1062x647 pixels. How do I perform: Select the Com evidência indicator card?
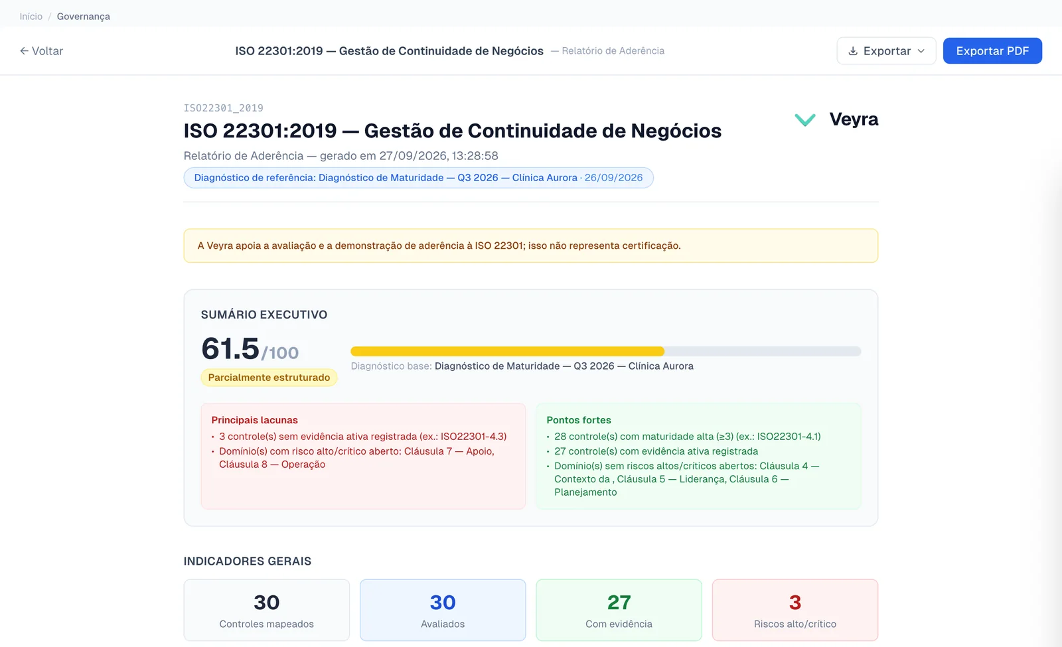[x=619, y=611]
